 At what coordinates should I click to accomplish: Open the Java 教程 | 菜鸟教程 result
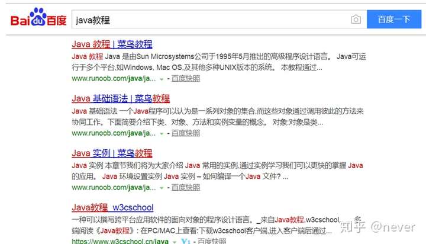point(112,44)
